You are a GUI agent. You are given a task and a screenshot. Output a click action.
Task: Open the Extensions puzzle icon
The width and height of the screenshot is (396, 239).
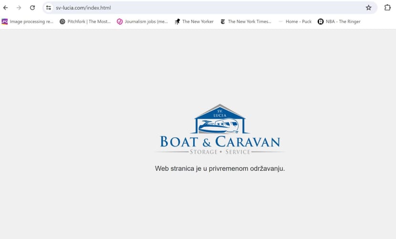387,8
